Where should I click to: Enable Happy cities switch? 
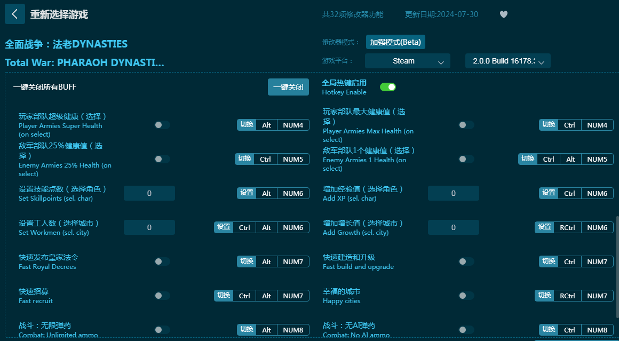tap(466, 296)
